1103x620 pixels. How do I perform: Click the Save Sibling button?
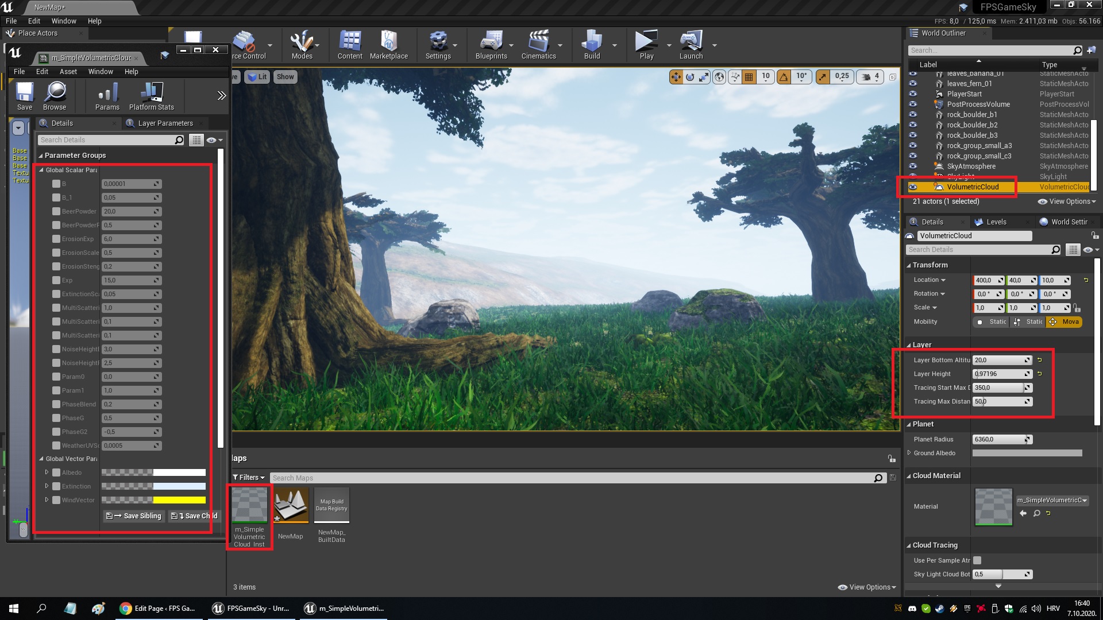pos(134,516)
